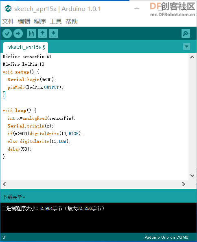
Task: Open the 工具 menu
Action: 56,21
